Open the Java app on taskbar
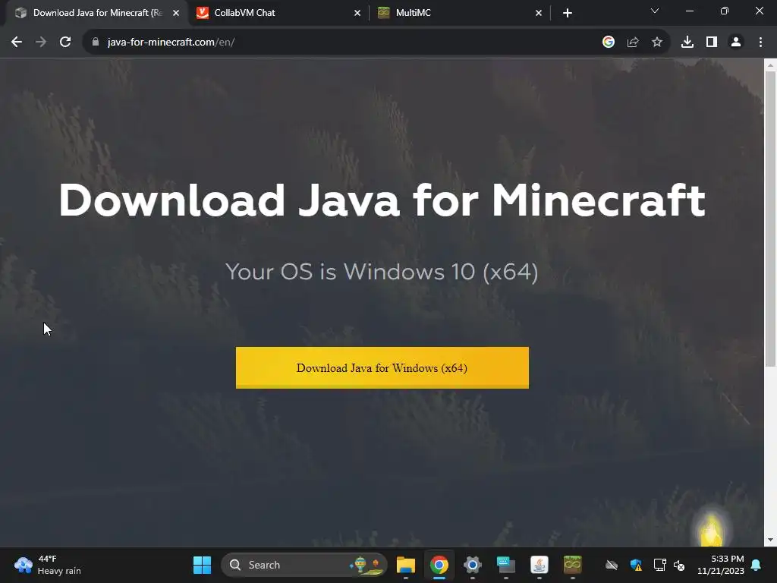This screenshot has width=777, height=583. point(539,565)
